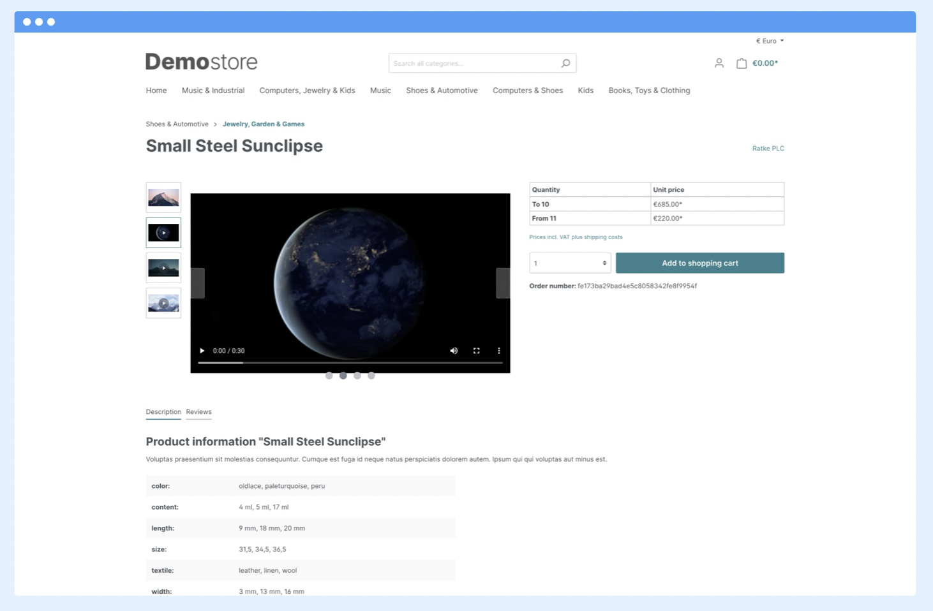Click the 'oldlace, paleturquoise, peru' color value
933x611 pixels.
282,486
